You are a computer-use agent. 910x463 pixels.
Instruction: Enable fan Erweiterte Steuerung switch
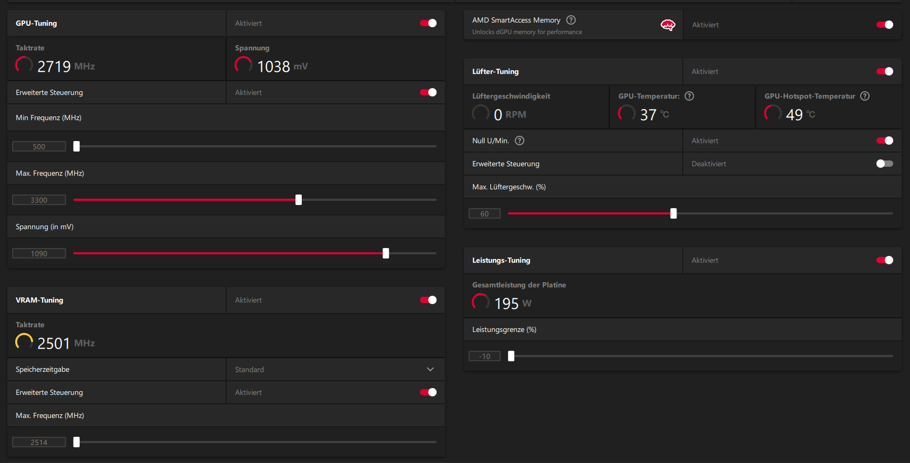[x=885, y=164]
